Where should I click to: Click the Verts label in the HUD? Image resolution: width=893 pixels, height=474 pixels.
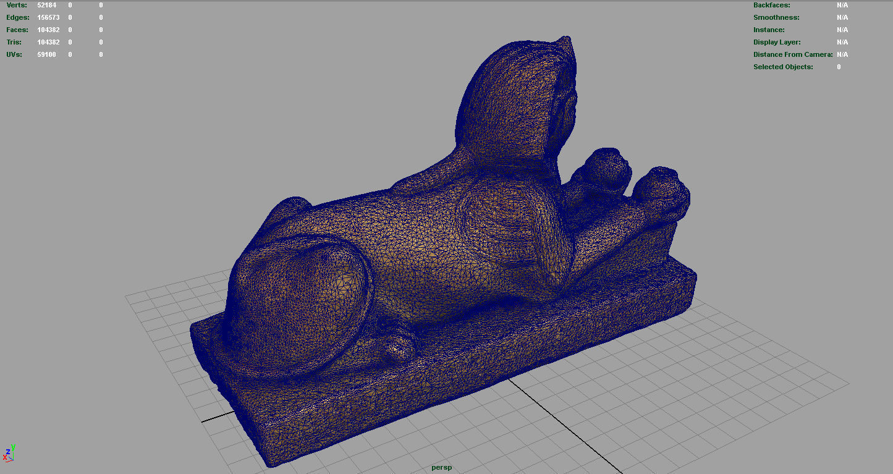(x=17, y=5)
